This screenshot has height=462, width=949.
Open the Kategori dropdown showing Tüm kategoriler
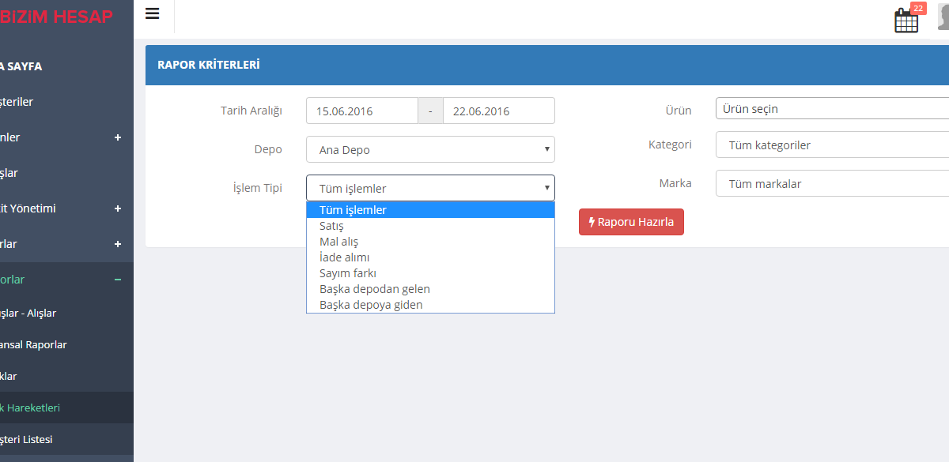pos(830,145)
